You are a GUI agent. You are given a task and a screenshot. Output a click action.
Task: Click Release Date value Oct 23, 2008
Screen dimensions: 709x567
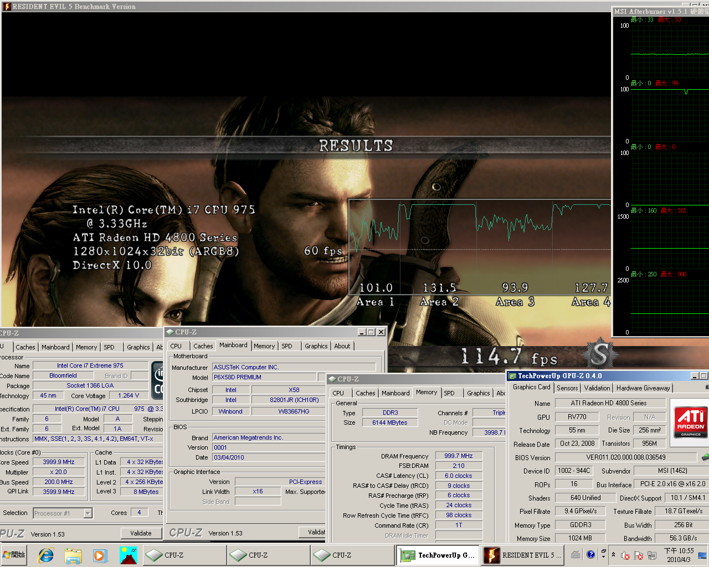tap(577, 444)
